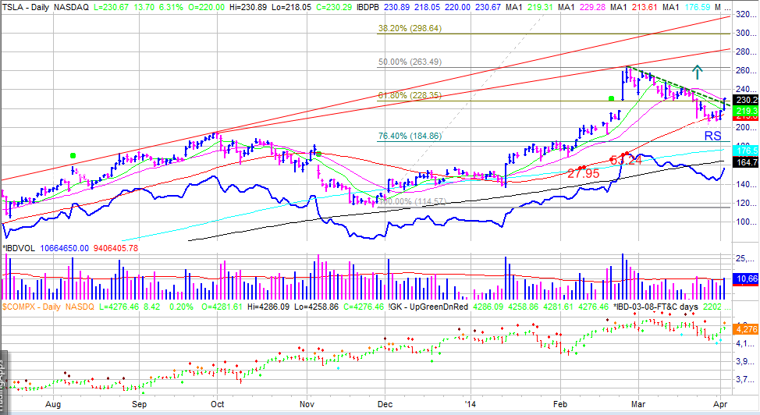Click the 120 price scale label

[747, 203]
